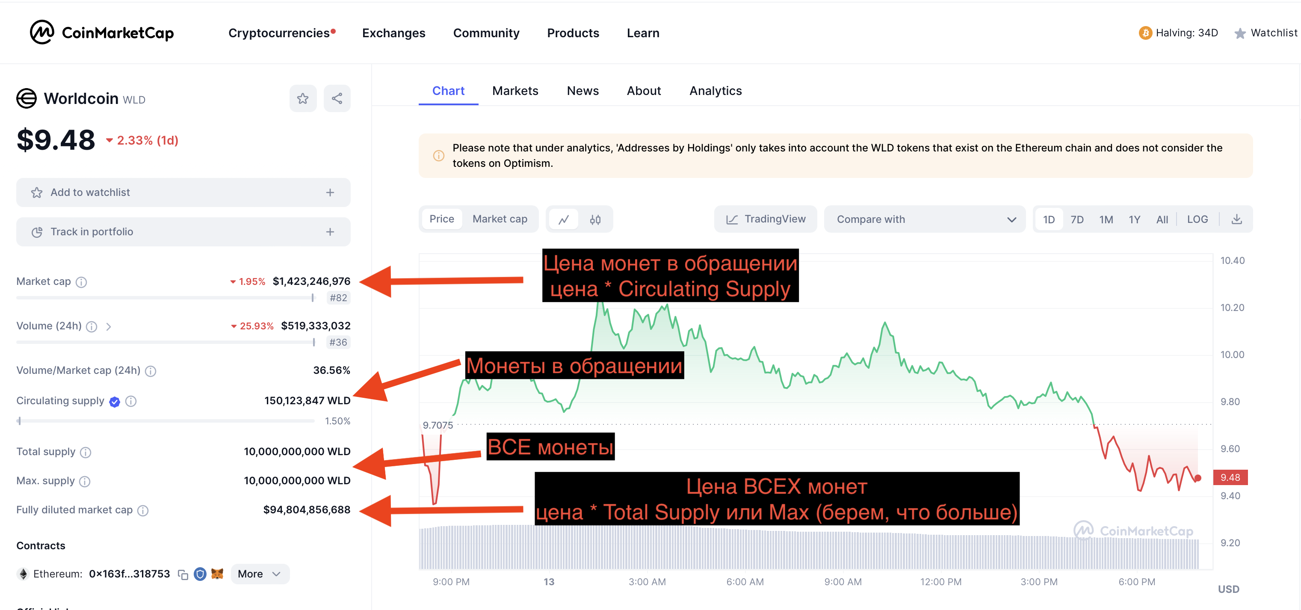Image resolution: width=1301 pixels, height=610 pixels.
Task: Click the download chart icon
Action: [1236, 219]
